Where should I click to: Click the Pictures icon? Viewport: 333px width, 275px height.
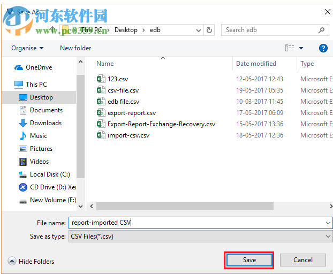point(23,149)
